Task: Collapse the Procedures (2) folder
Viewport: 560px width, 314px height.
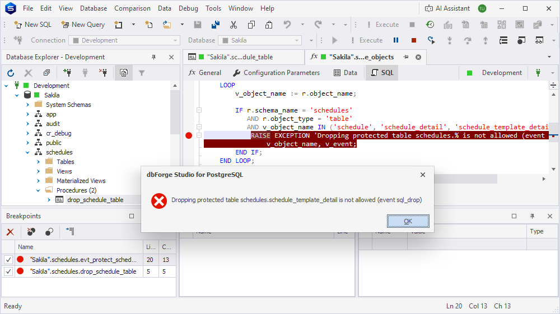Action: click(38, 190)
